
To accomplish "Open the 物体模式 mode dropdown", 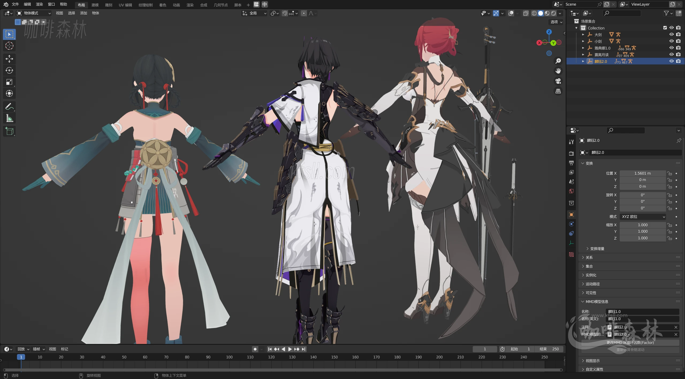I will click(x=34, y=13).
